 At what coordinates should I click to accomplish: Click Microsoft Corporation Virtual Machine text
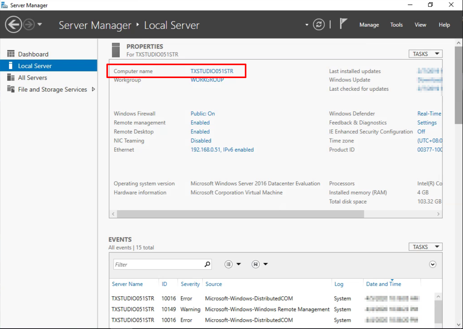click(236, 193)
